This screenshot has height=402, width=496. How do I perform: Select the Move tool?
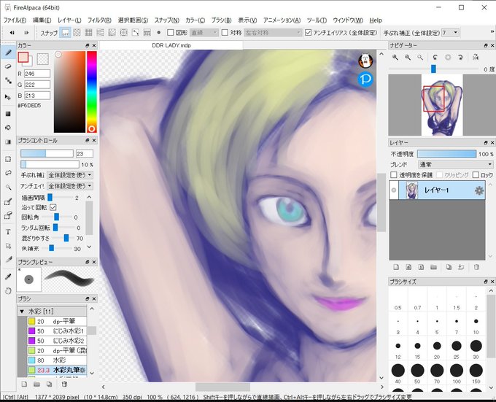[x=8, y=97]
